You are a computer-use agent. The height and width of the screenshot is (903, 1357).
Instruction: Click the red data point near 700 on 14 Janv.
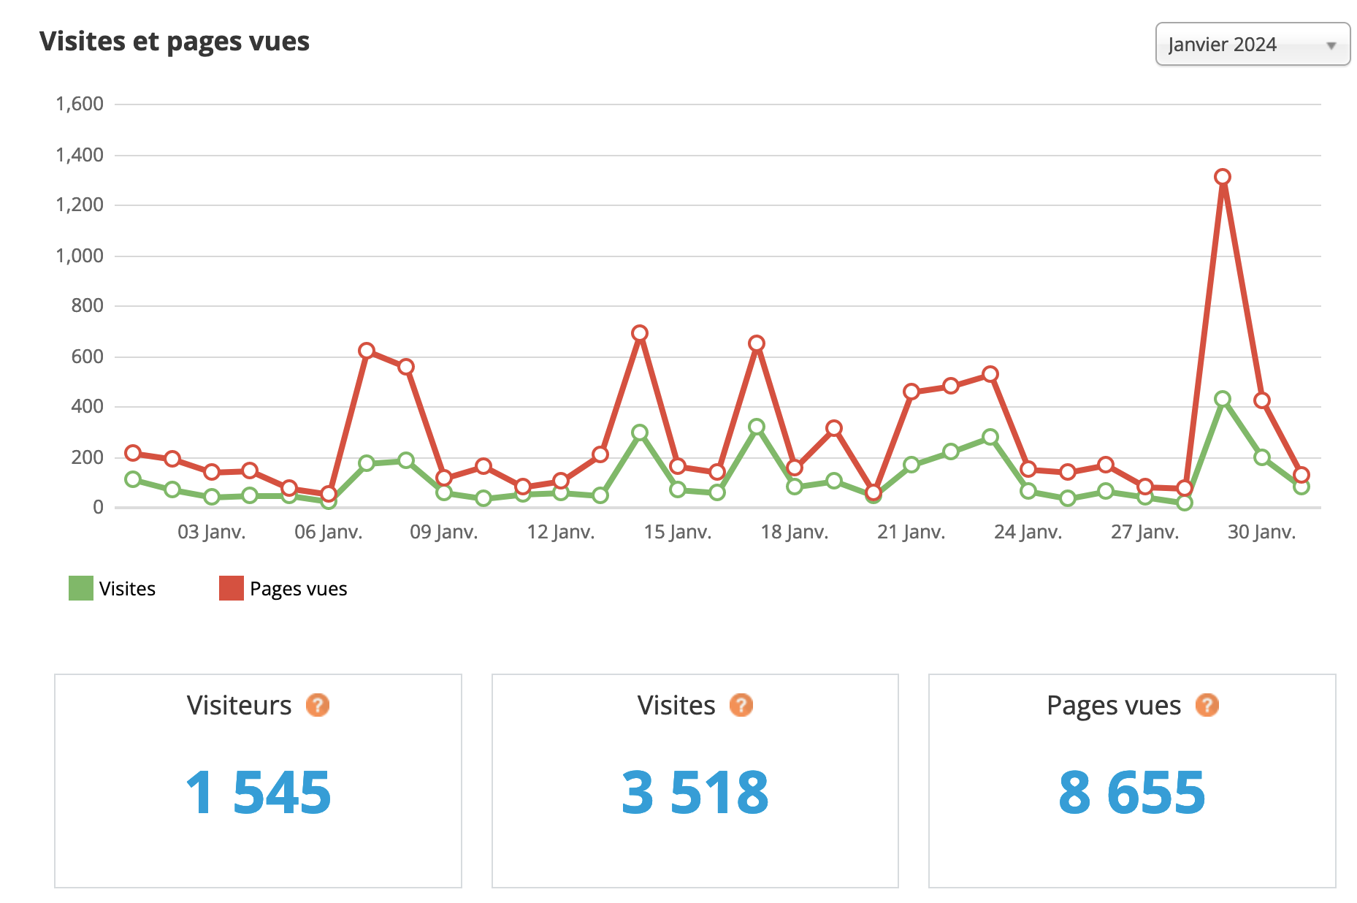click(640, 333)
